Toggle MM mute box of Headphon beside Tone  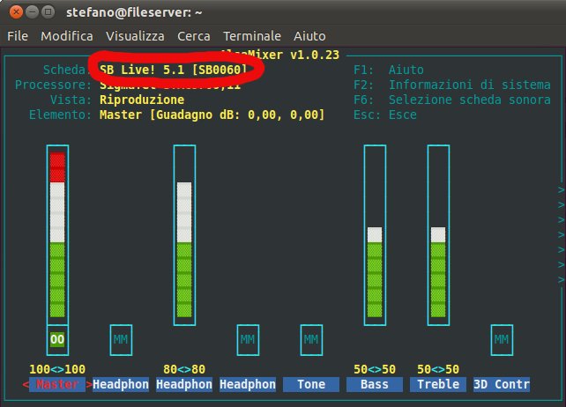click(248, 339)
